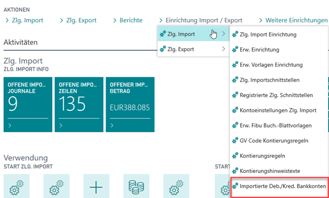Open Importierte Deb./Kred. Bankkonten entry
Image resolution: width=329 pixels, height=198 pixels.
tap(279, 186)
